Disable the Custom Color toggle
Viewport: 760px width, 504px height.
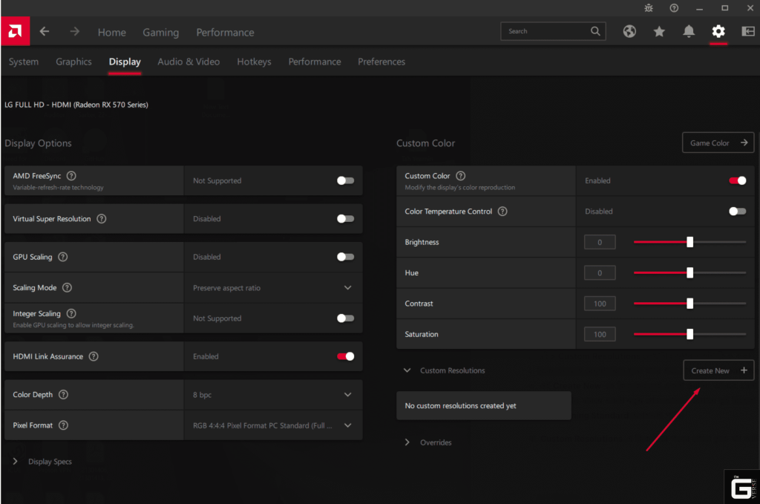737,180
